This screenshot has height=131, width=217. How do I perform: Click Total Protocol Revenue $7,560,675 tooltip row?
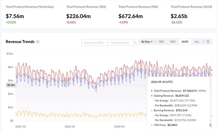(178, 91)
